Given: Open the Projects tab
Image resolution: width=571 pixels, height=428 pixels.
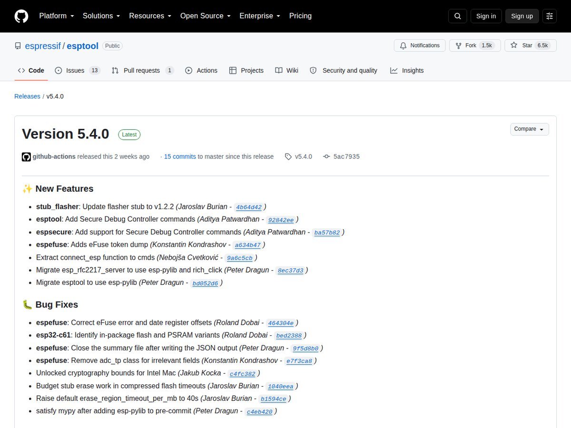Looking at the screenshot, I should [246, 70].
